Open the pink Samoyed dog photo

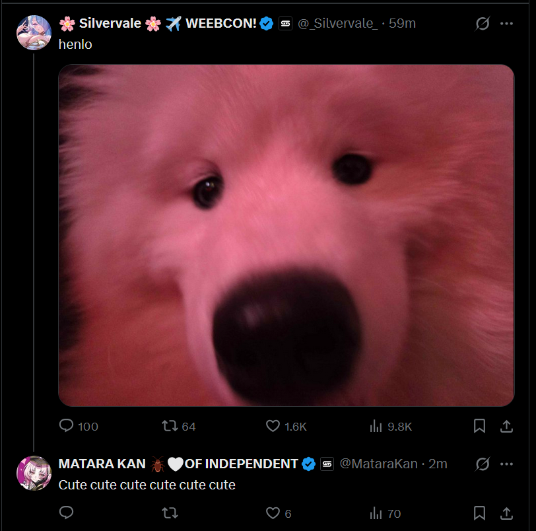[286, 235]
